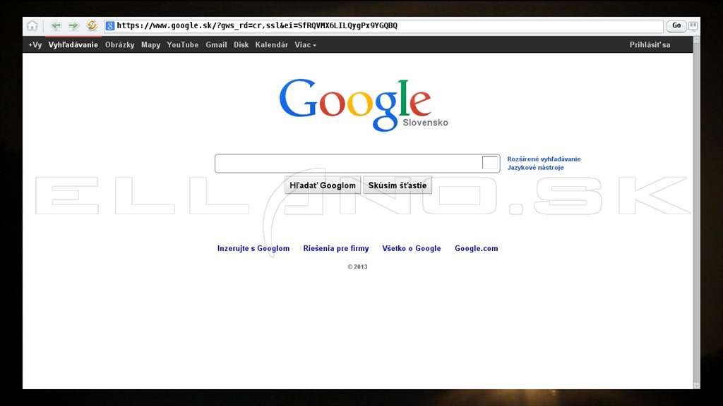Click the Go button
The image size is (723, 406).
[676, 26]
